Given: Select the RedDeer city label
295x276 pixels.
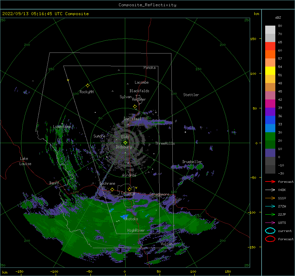Looking at the screenshot, I should (x=139, y=99).
